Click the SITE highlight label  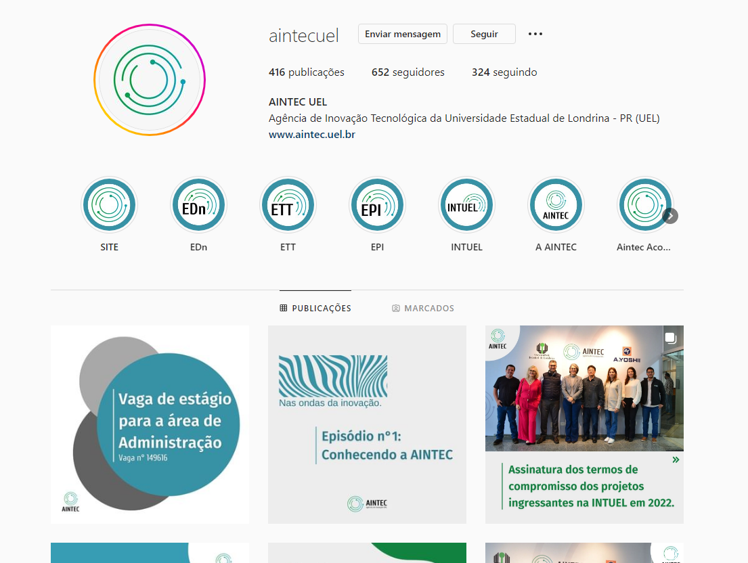tap(109, 247)
